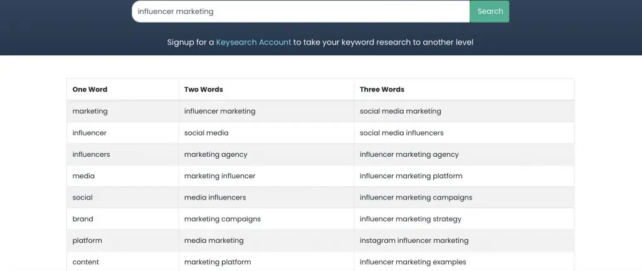This screenshot has width=642, height=271.
Task: Select the Two Words column header
Action: tap(204, 90)
